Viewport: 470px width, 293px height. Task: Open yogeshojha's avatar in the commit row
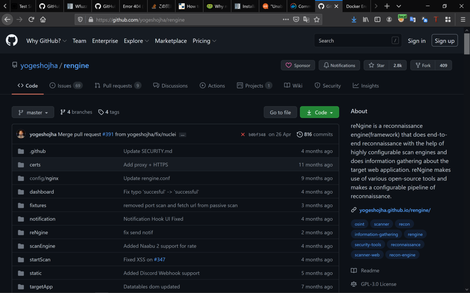tap(21, 134)
